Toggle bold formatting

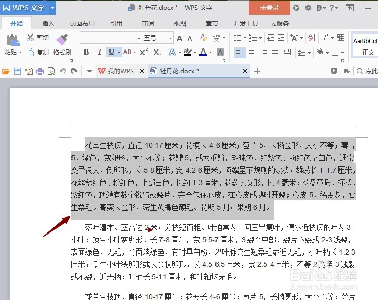(86, 52)
